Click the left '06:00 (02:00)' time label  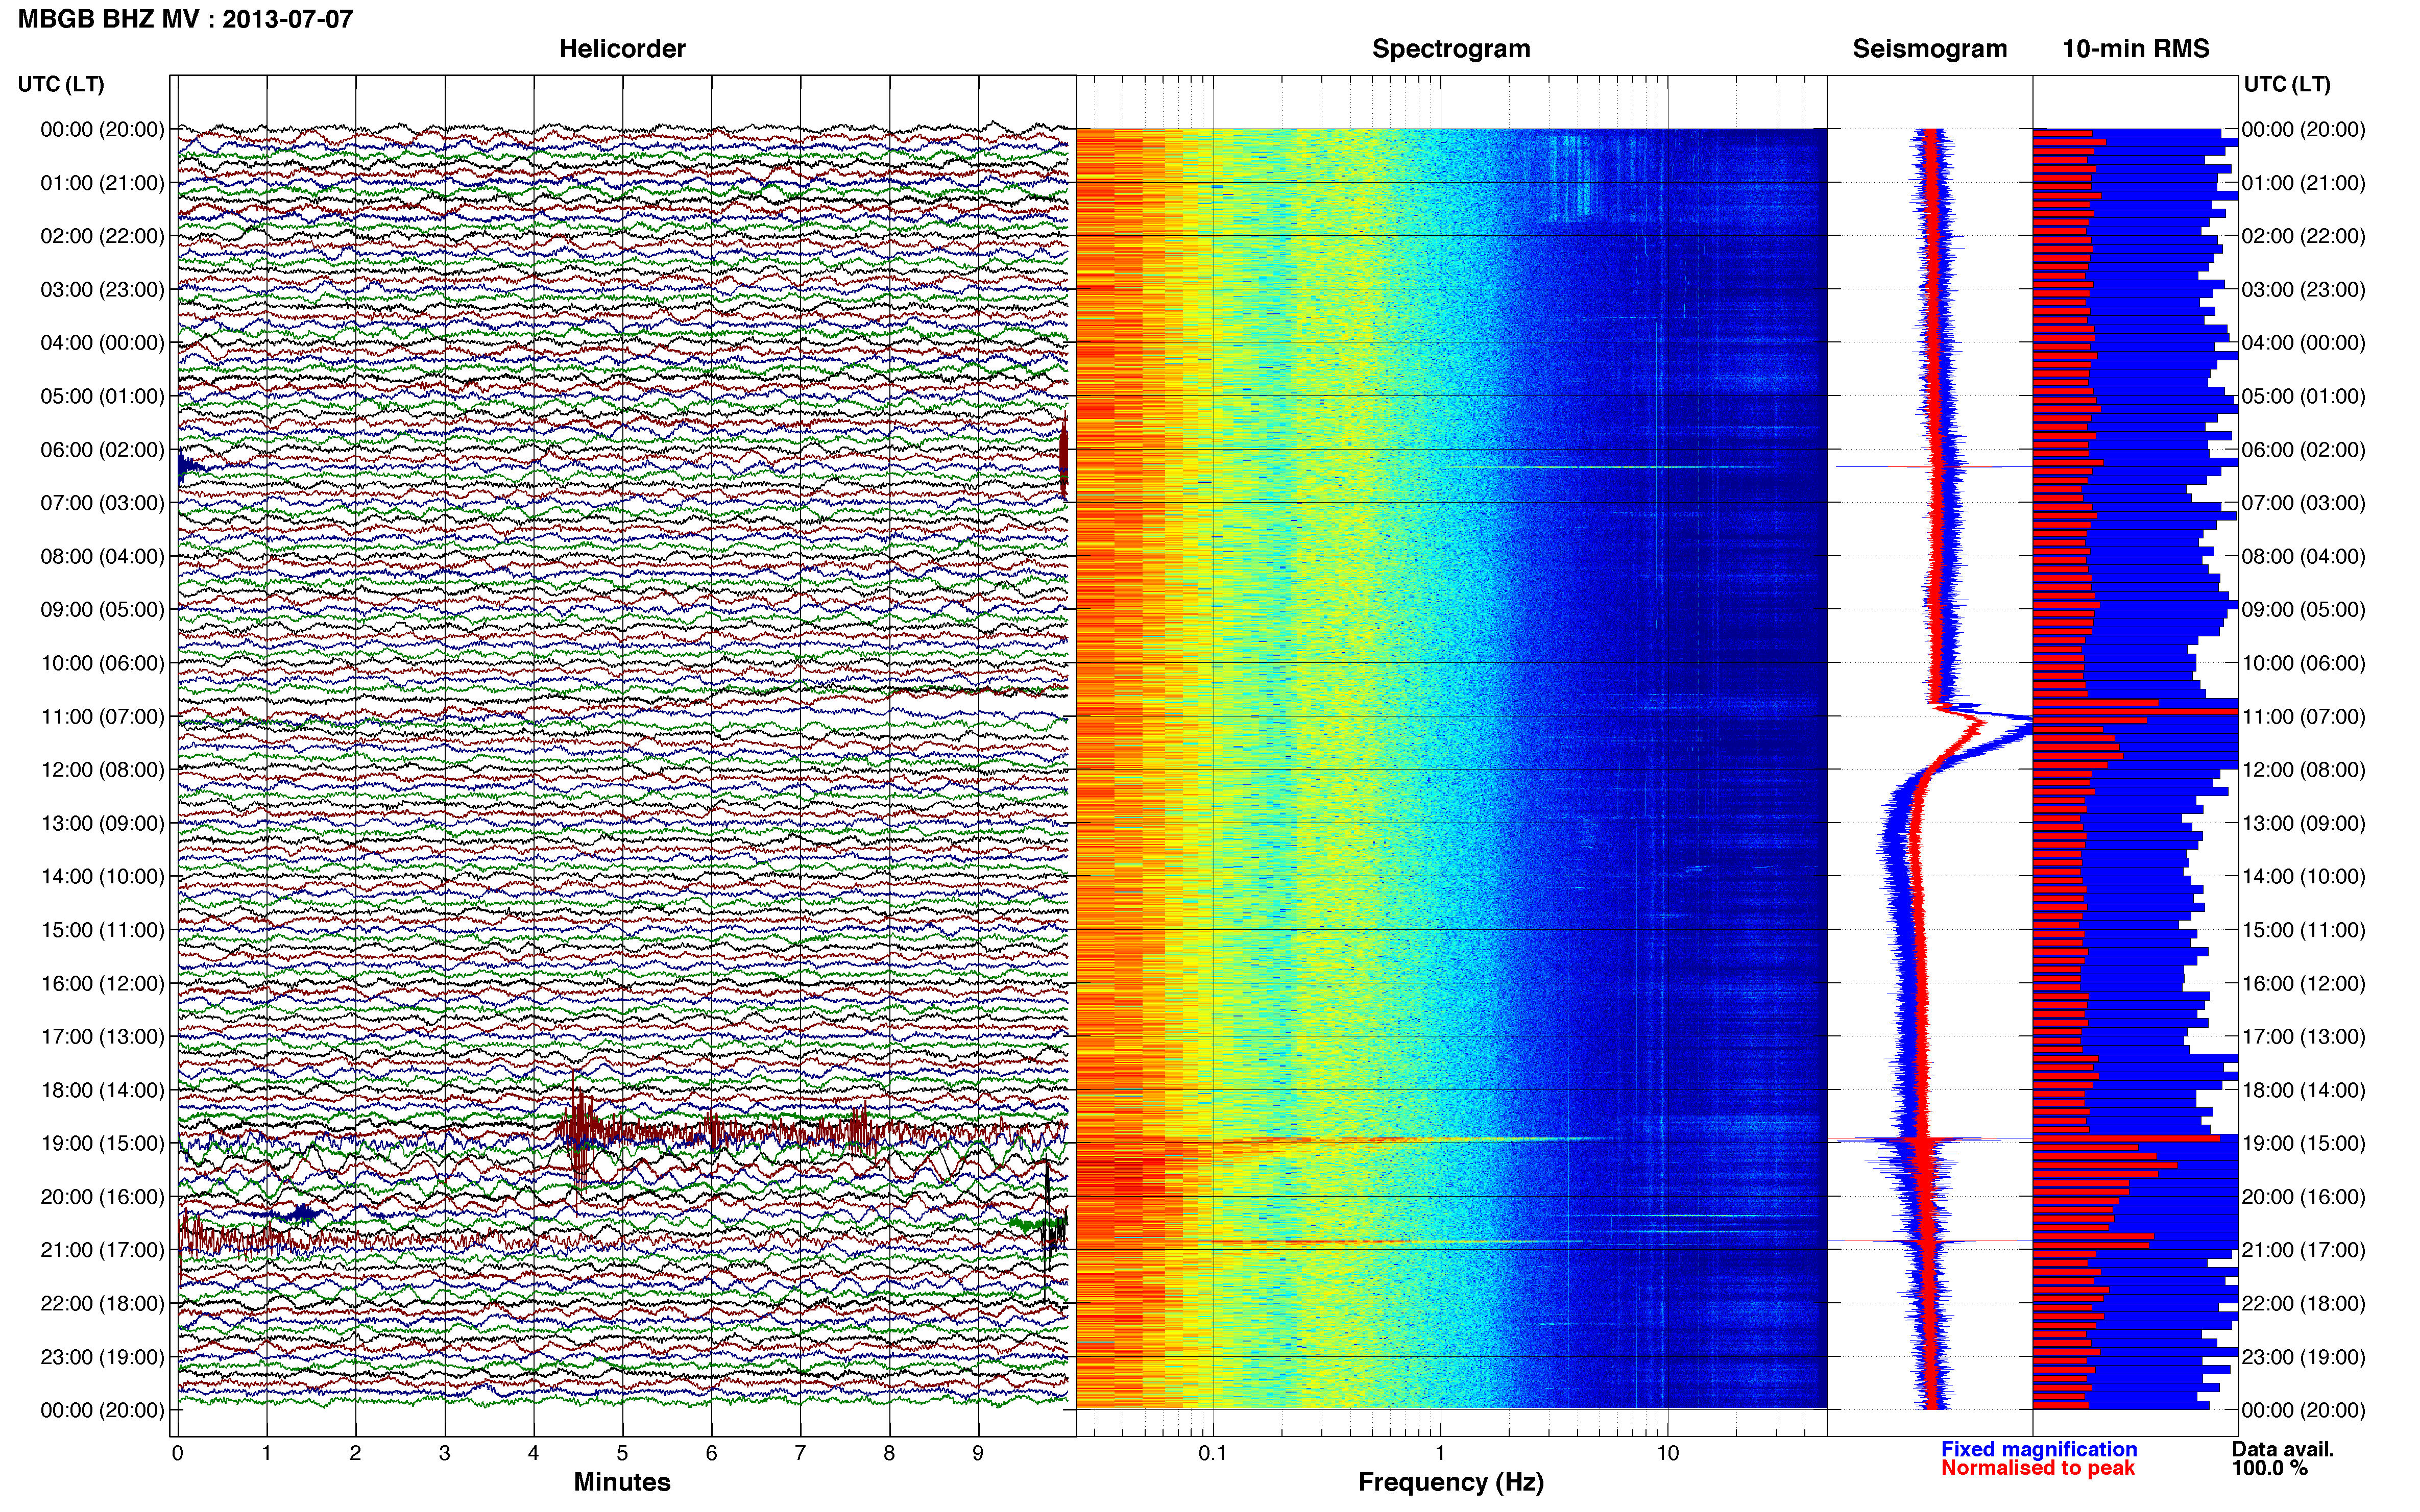[102, 450]
